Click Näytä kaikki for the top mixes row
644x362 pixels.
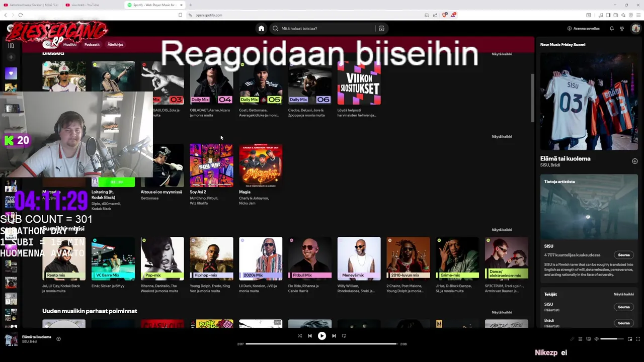(502, 54)
